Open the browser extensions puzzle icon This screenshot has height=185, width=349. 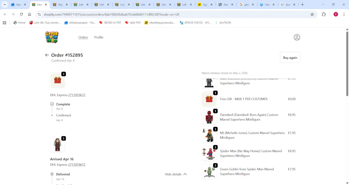[324, 14]
